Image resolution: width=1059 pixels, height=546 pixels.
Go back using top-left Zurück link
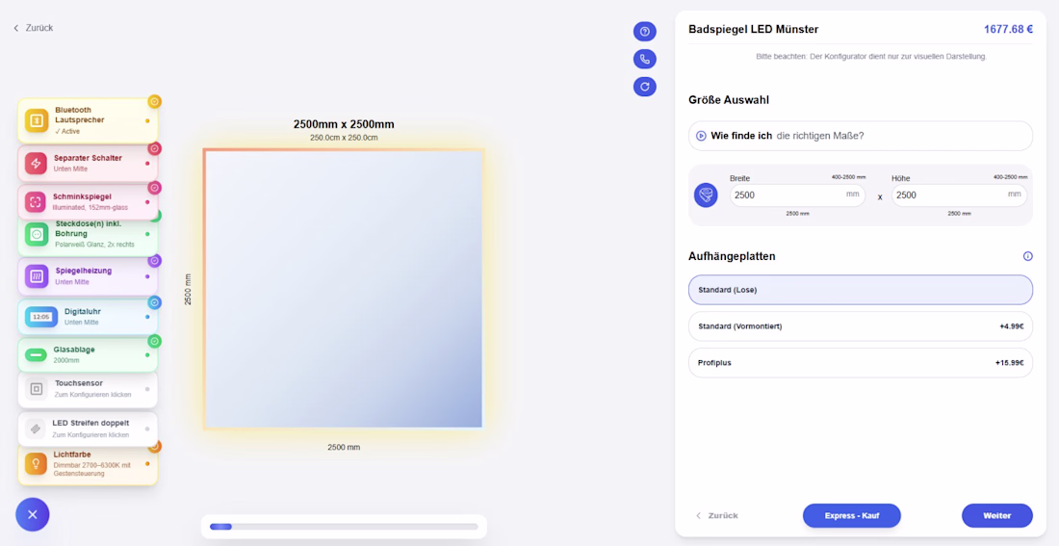point(33,28)
